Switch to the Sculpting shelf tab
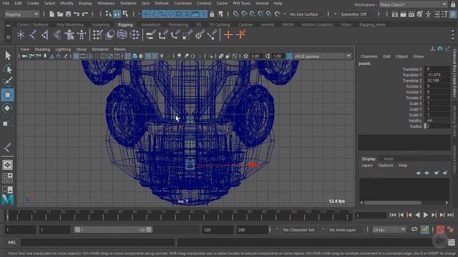This screenshot has width=458, height=257. (x=100, y=25)
